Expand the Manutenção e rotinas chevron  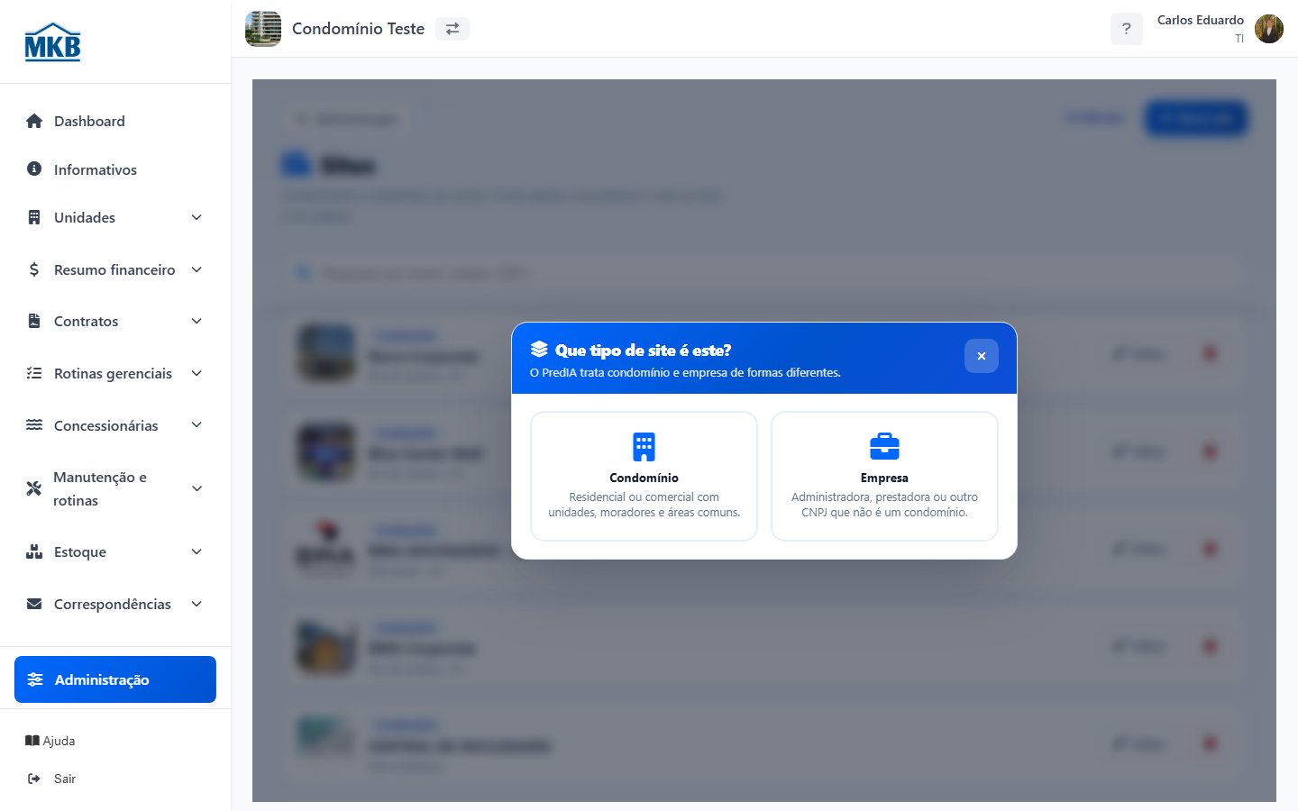[x=197, y=488]
